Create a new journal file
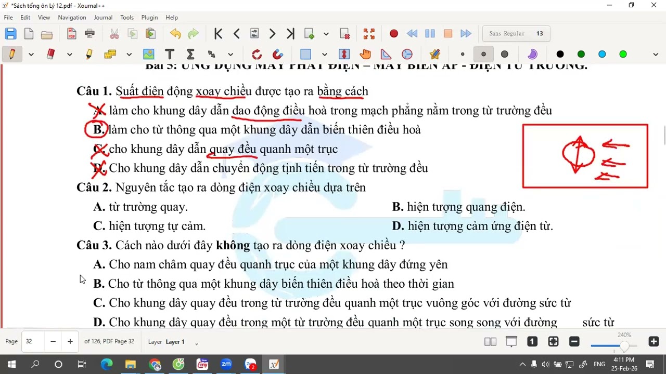Screen dimensions: 666x374 (x=29, y=34)
